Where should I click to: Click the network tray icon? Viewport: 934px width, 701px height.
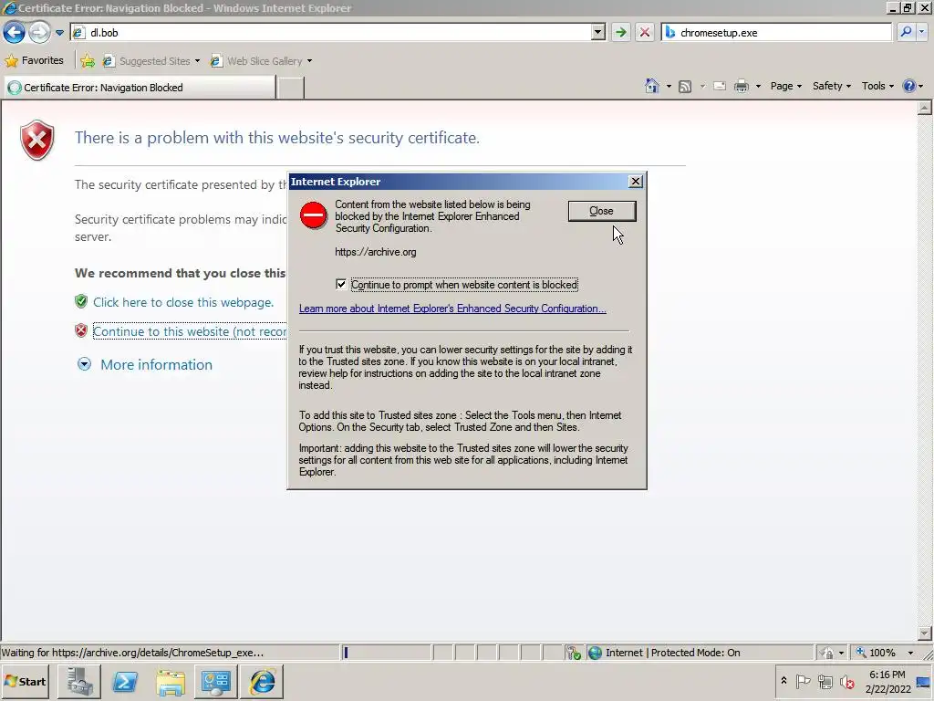tap(825, 681)
